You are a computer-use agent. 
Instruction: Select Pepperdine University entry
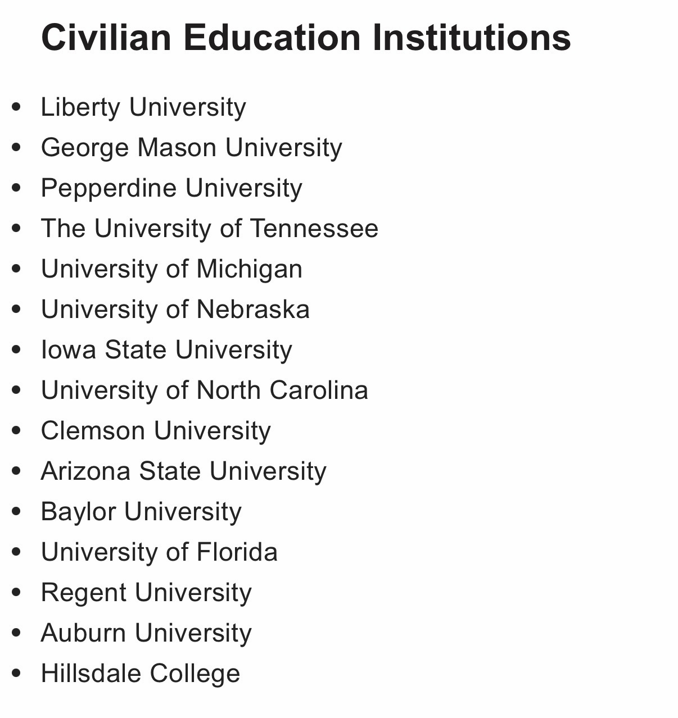tap(171, 188)
